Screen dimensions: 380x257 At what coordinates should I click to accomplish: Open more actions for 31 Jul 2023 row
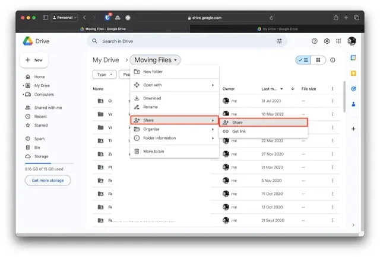(332, 101)
